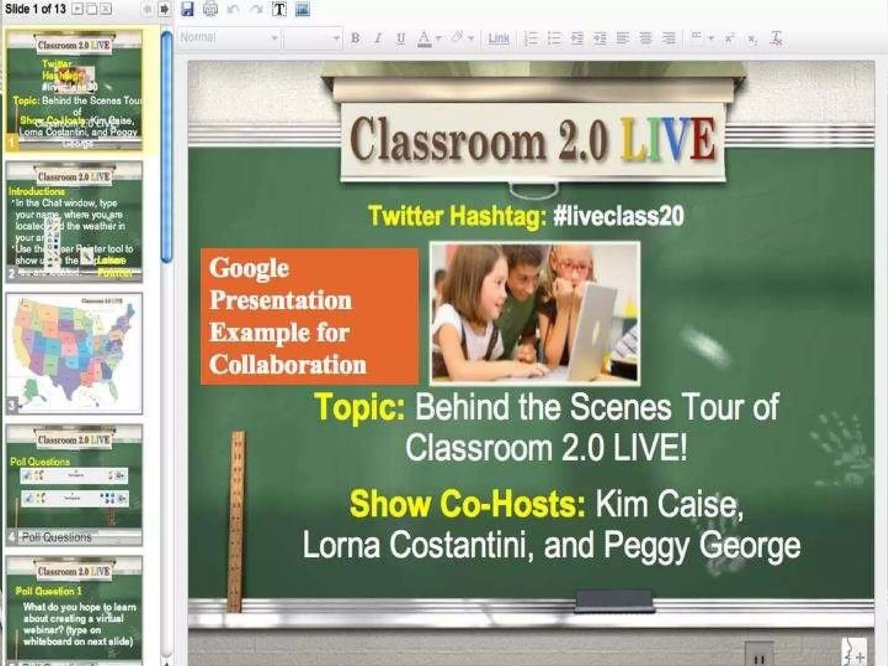
Task: Toggle Italic formatting
Action: pos(378,39)
